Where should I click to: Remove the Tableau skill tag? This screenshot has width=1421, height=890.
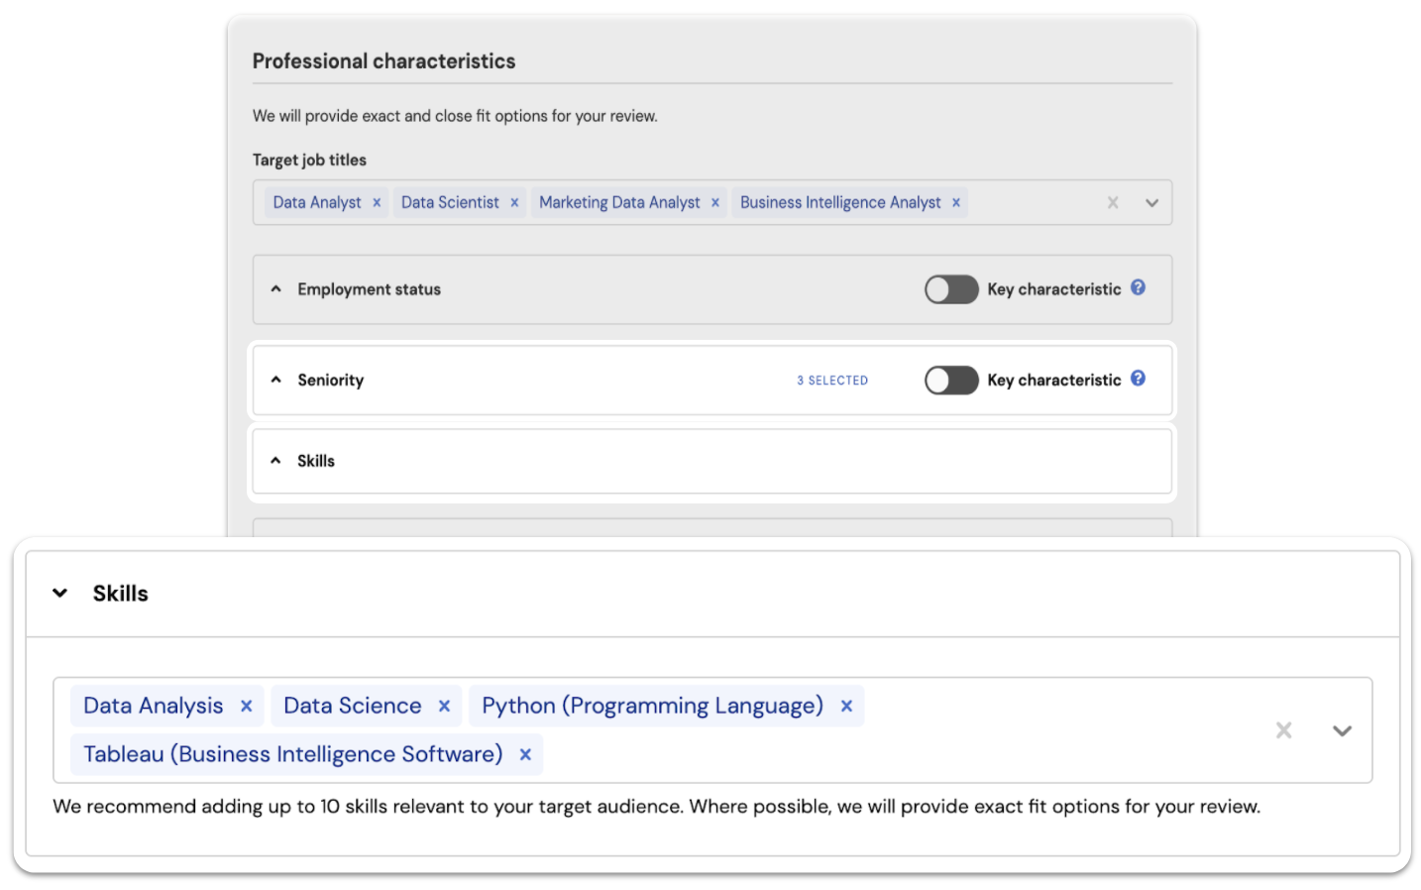click(x=526, y=755)
